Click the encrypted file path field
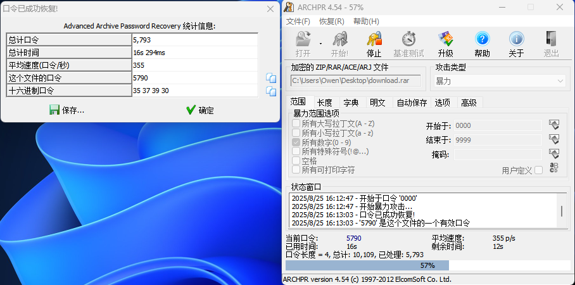 (x=356, y=80)
